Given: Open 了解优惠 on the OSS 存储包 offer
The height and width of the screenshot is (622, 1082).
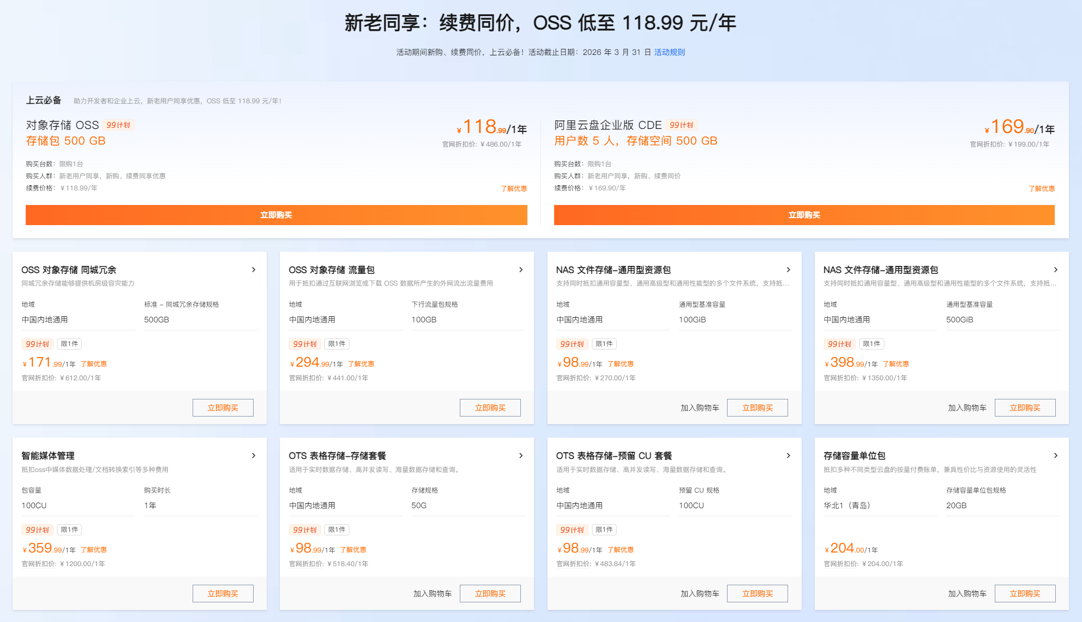Looking at the screenshot, I should point(514,188).
